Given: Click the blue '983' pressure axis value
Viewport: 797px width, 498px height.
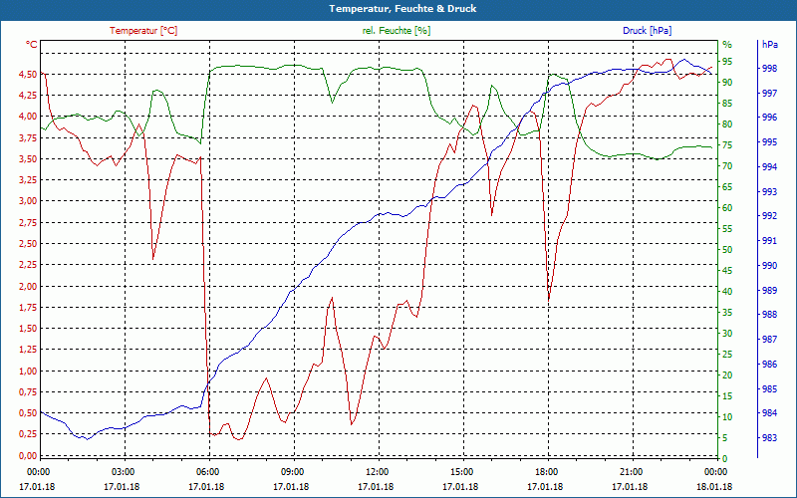Looking at the screenshot, I should pos(769,438).
